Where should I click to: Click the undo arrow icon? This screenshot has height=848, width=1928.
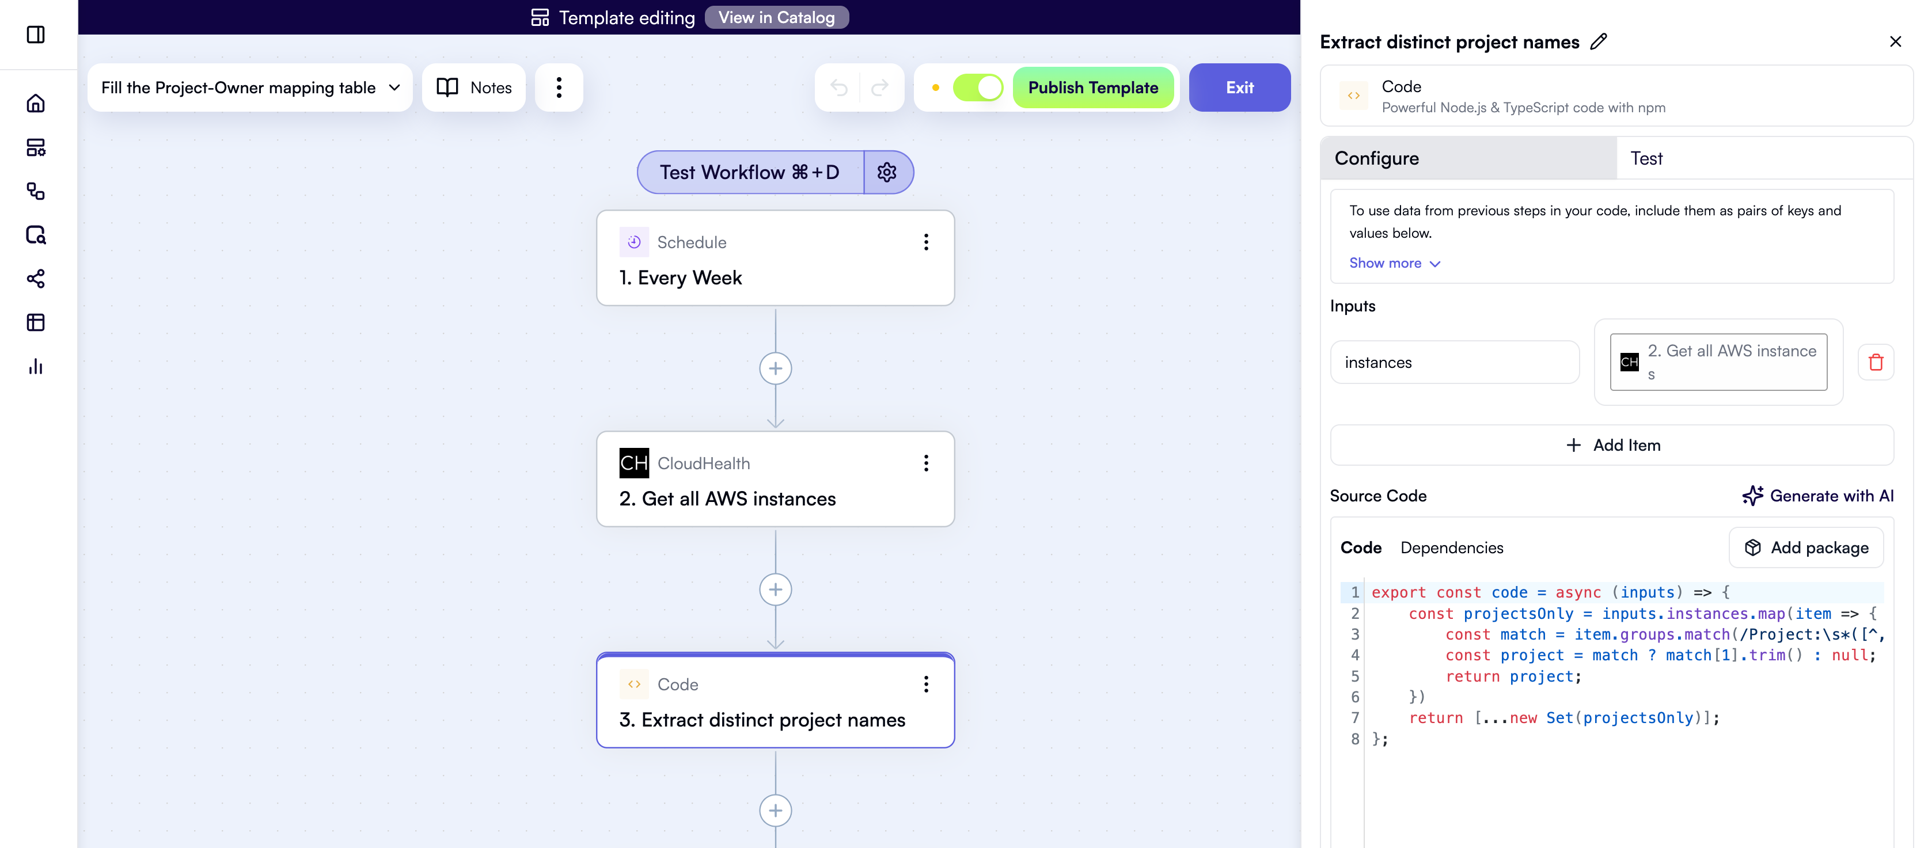pyautogui.click(x=839, y=88)
